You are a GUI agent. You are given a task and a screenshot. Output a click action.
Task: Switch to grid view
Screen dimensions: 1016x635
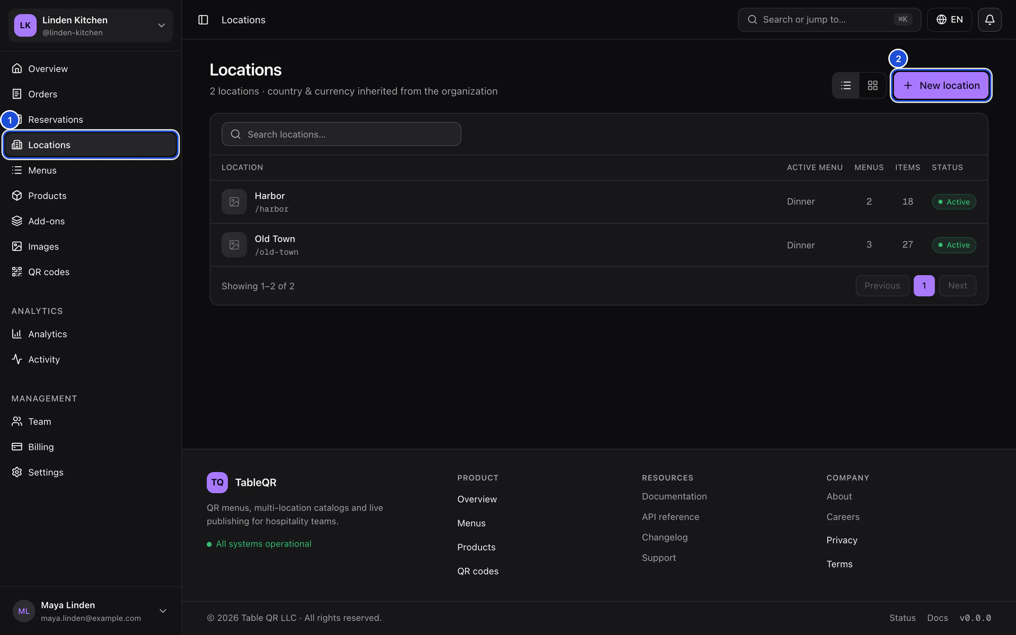click(x=873, y=85)
